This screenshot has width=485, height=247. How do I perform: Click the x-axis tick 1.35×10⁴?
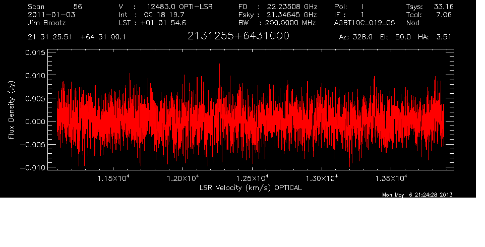pyautogui.click(x=392, y=178)
